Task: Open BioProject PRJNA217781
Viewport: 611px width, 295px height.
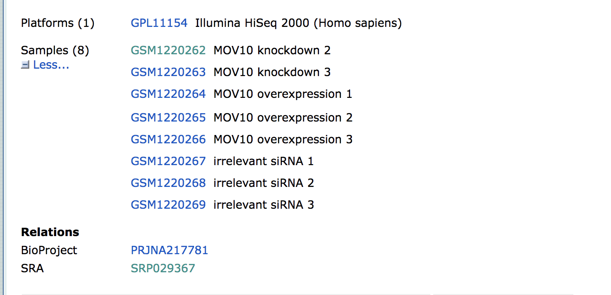Action: (169, 250)
